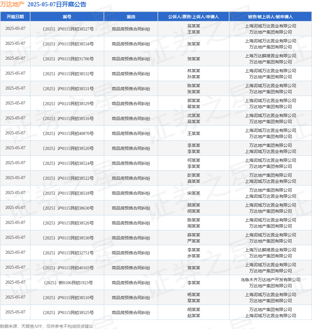The height and width of the screenshot is (329, 312).
Task: Click case number 沪0115民初32751号
Action: tap(68, 253)
